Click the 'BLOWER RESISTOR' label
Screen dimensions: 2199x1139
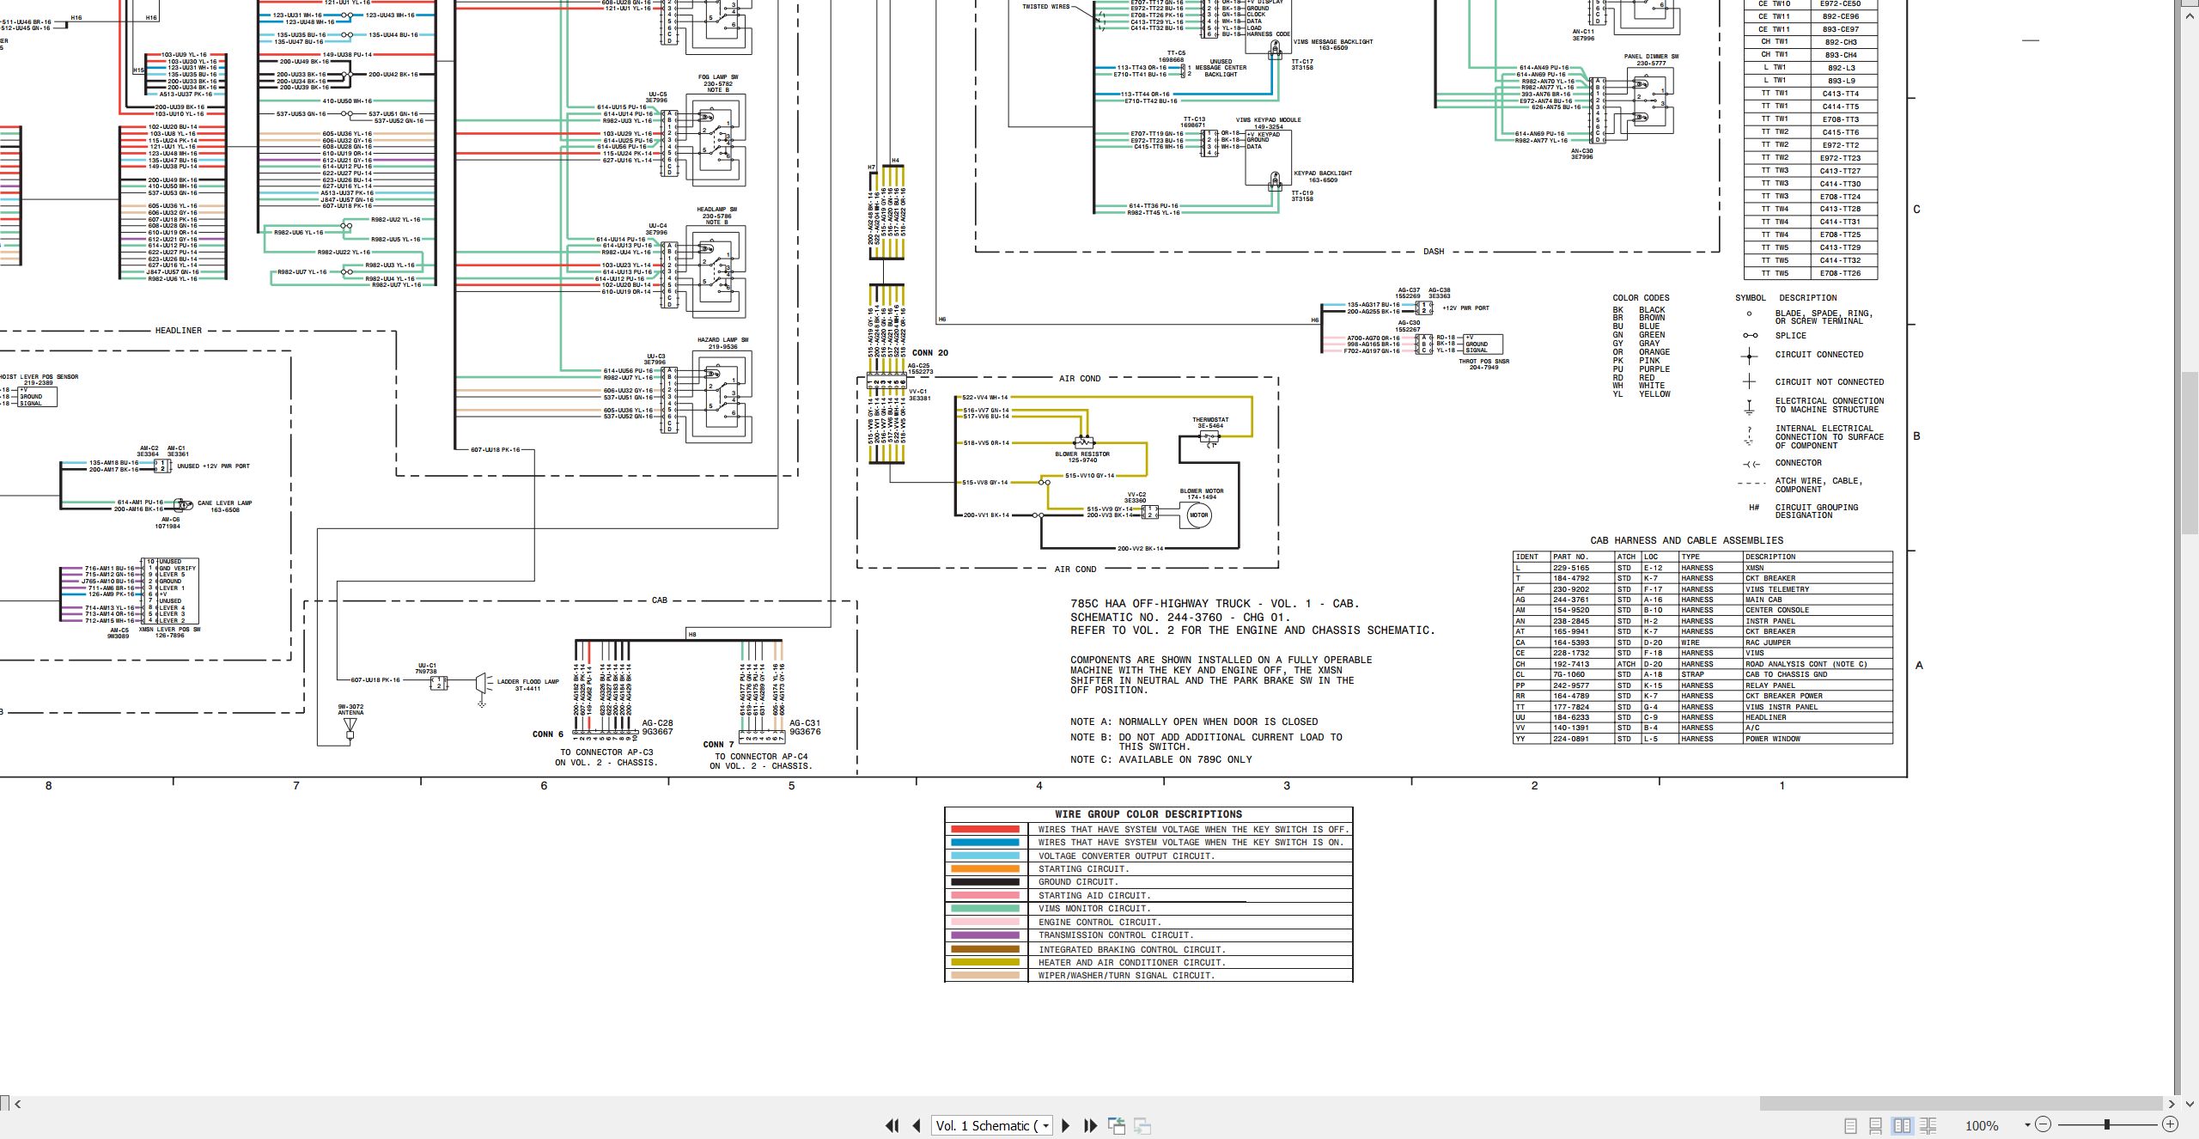point(1082,454)
